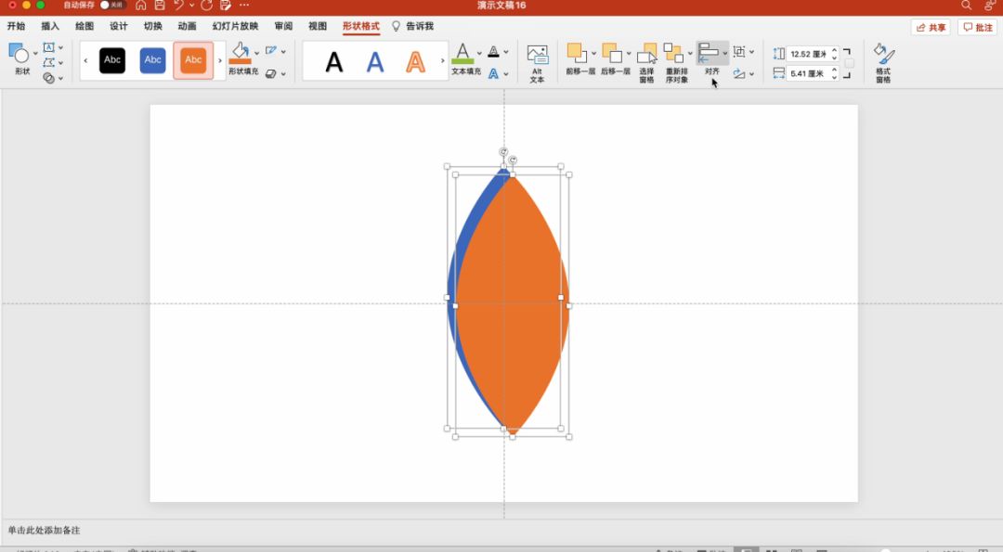Switch to the 绘图 tab
Viewport: 1003px width, 552px height.
(x=85, y=26)
